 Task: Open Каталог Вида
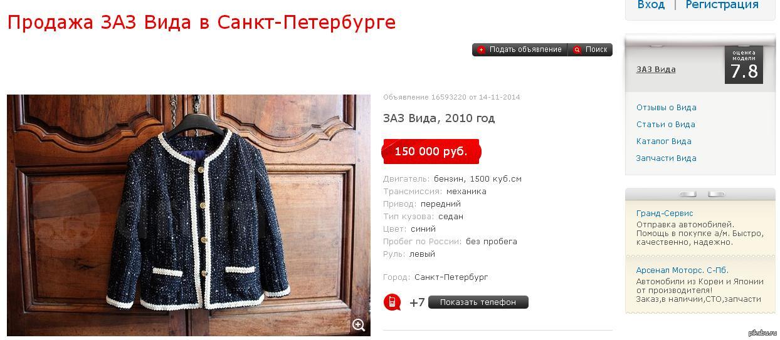663,142
